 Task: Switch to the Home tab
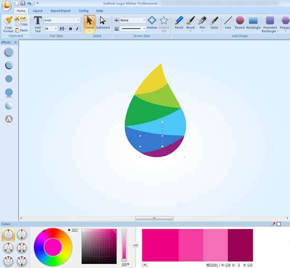21,11
